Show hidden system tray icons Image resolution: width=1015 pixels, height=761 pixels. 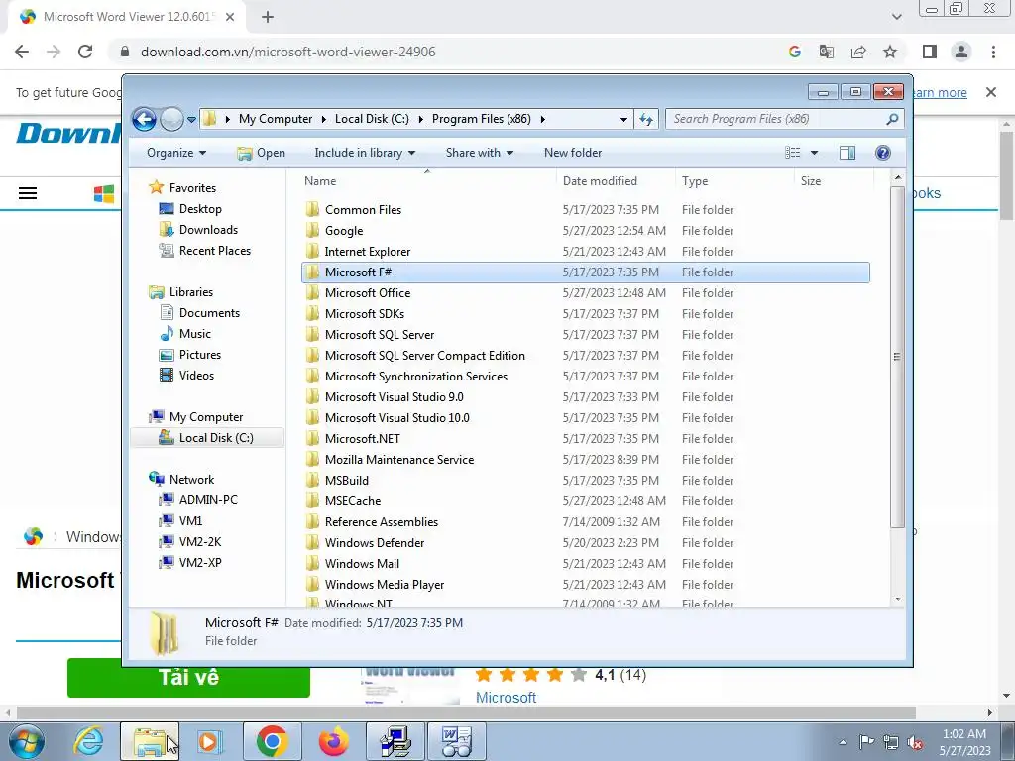pos(843,742)
